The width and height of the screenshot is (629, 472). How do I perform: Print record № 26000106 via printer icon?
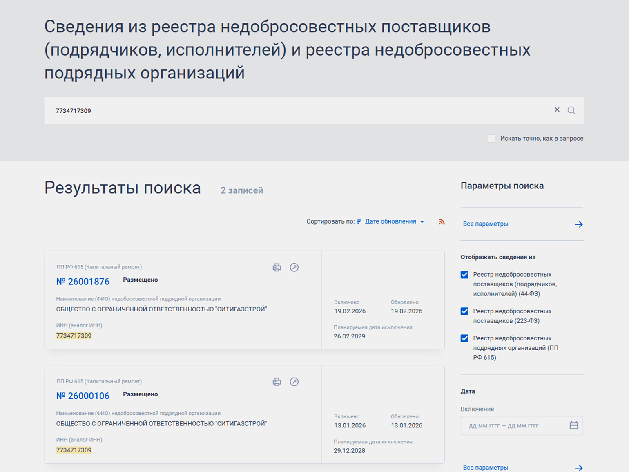click(277, 382)
